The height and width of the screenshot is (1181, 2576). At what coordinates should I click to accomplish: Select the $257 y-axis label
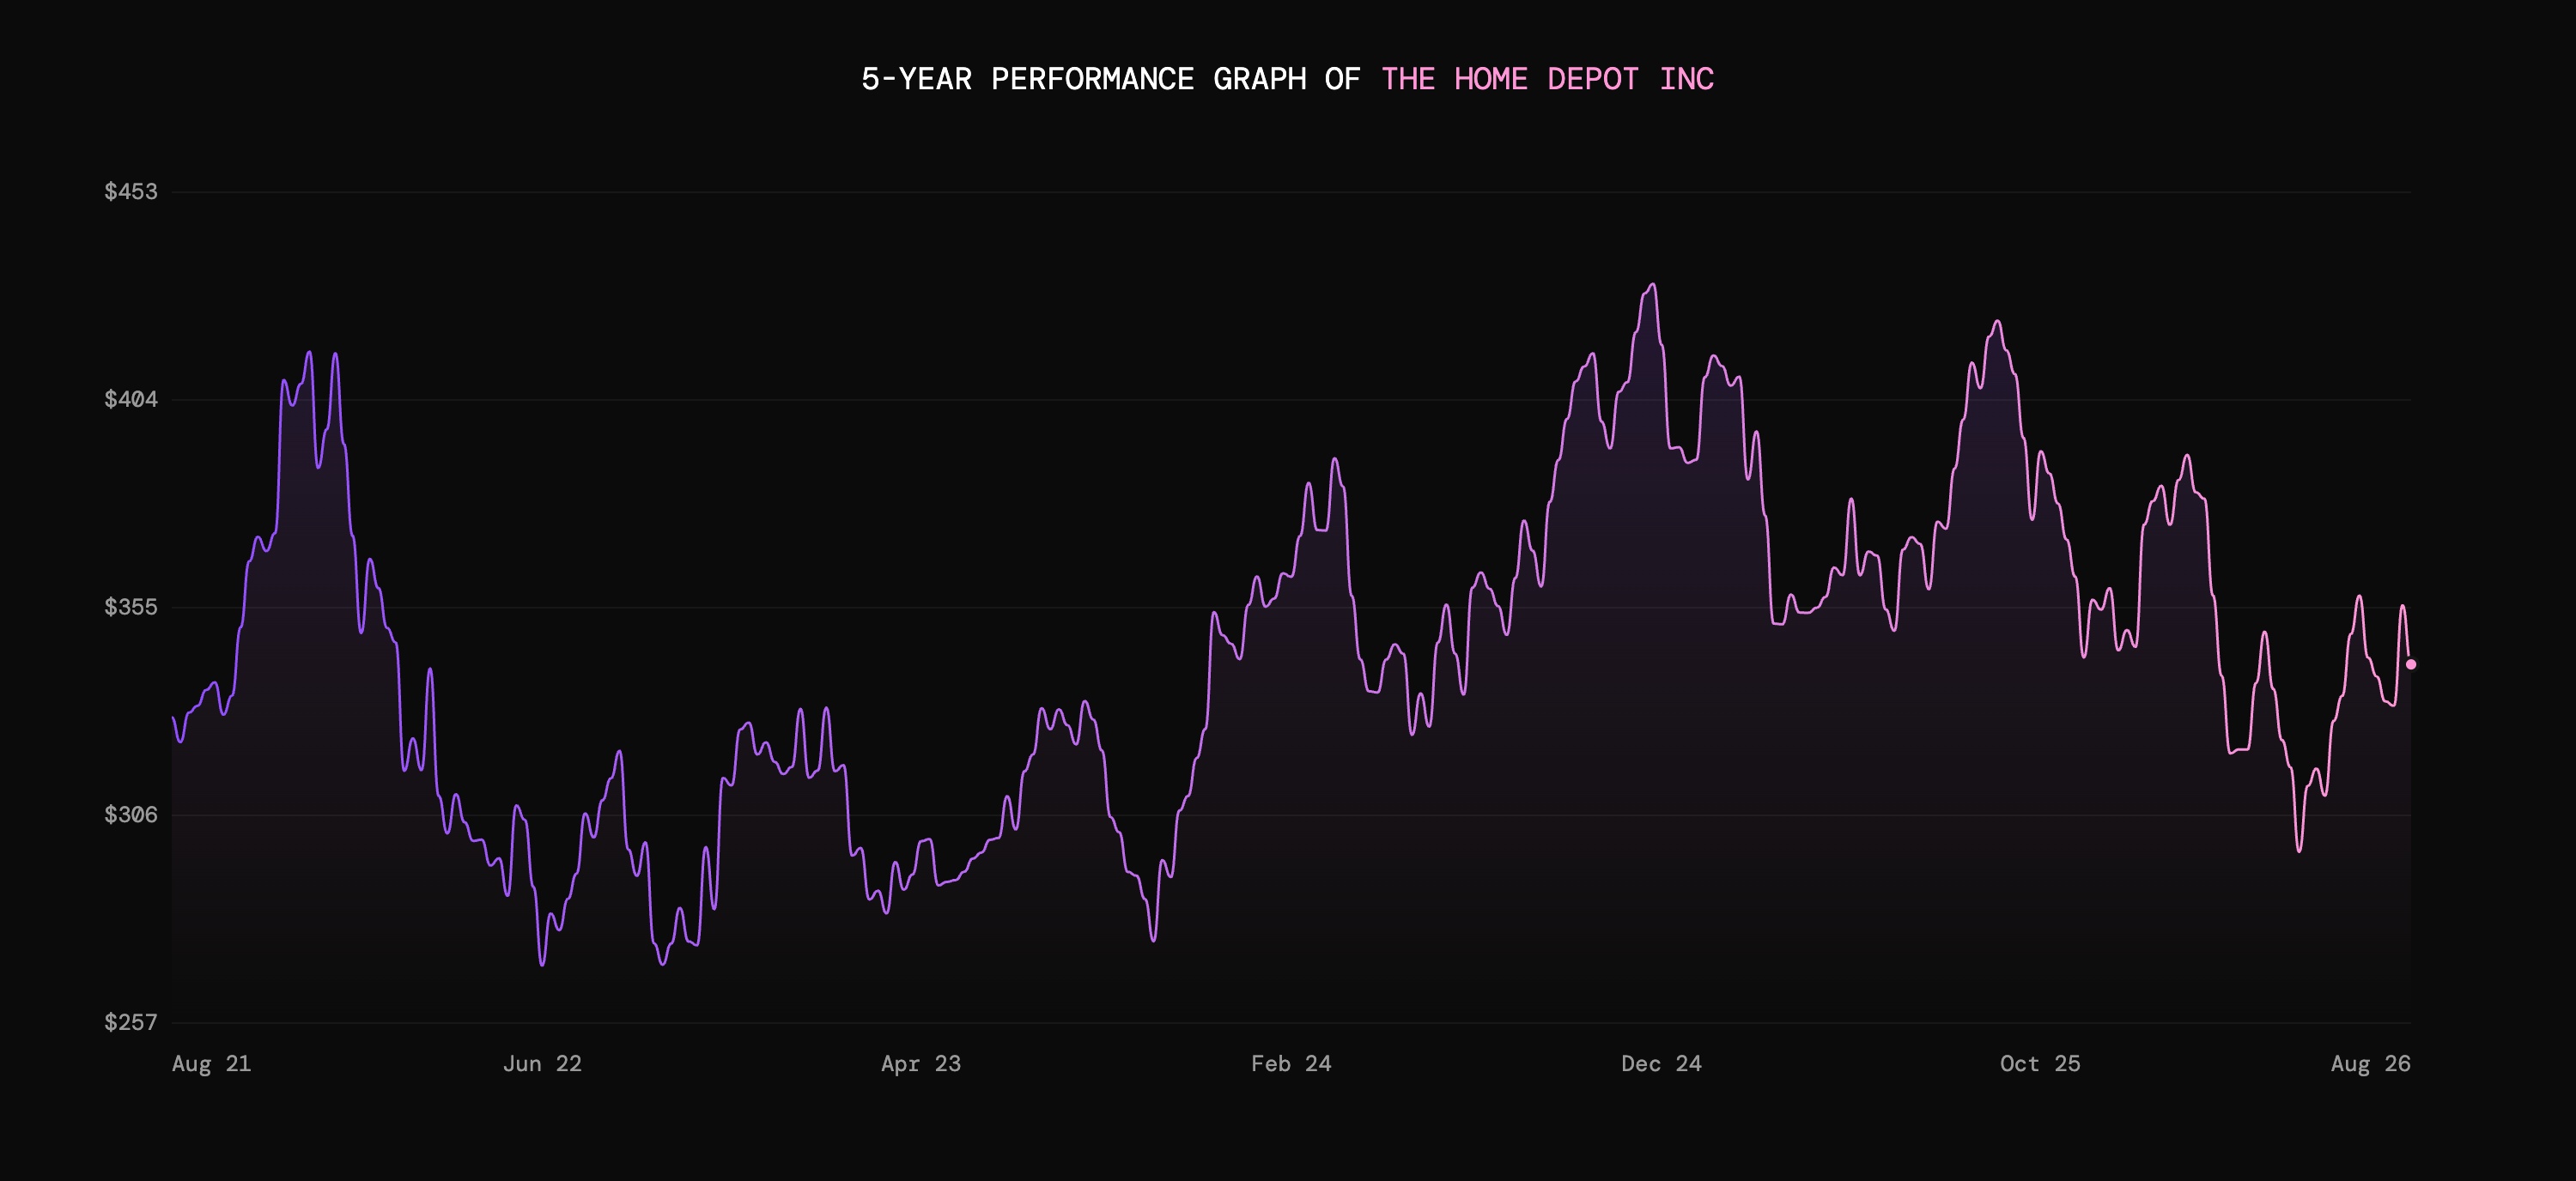click(131, 1021)
